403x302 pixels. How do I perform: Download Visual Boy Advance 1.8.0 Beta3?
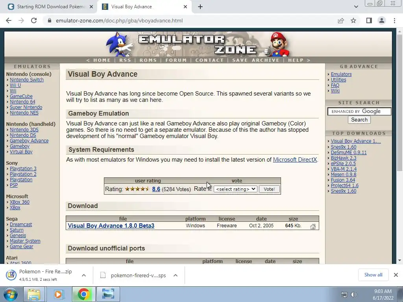click(x=111, y=225)
